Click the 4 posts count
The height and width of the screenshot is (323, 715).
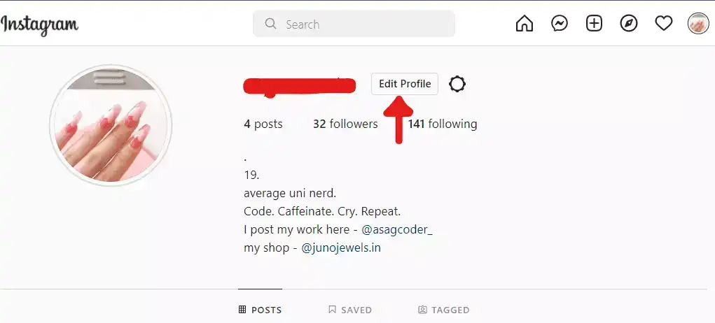coord(263,124)
